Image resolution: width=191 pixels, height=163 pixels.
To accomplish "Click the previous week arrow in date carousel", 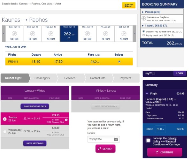I will coord(4,34).
